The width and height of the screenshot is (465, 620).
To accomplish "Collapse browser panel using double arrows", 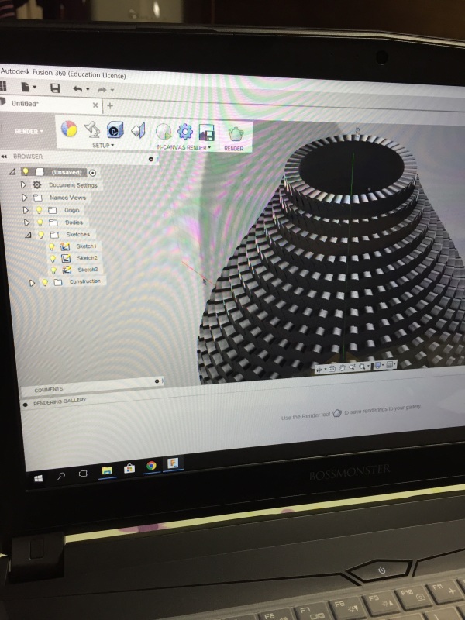I will (4, 157).
